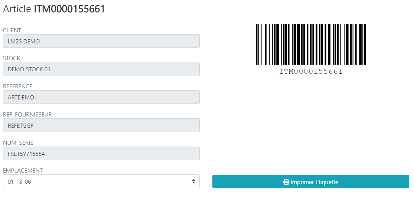Viewport: 414px width, 213px height.
Task: Click the NUM. SERIE label
Action: 18,142
